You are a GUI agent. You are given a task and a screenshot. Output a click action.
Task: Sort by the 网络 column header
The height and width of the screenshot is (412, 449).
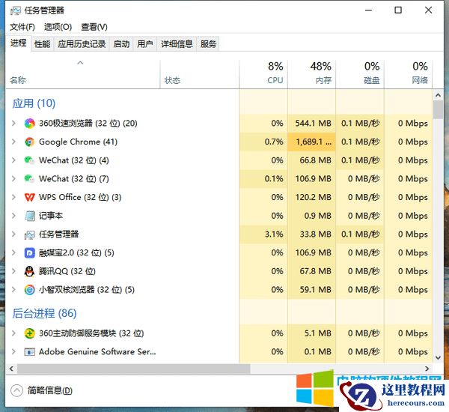pos(409,74)
